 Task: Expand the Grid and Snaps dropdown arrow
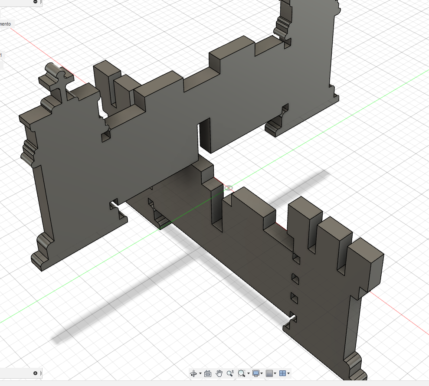pyautogui.click(x=275, y=373)
